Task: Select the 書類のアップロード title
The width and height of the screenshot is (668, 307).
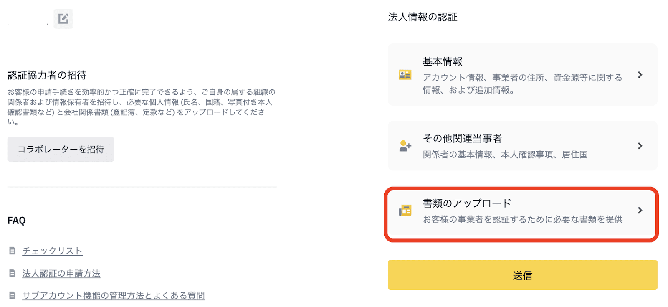Action: tap(467, 203)
